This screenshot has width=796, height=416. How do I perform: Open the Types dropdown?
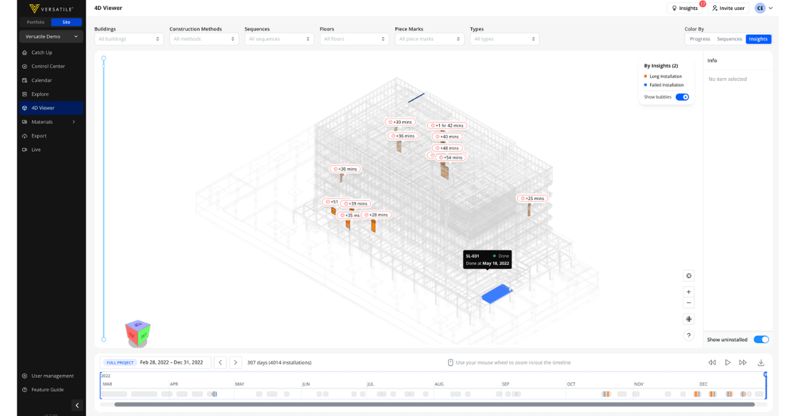click(x=505, y=39)
